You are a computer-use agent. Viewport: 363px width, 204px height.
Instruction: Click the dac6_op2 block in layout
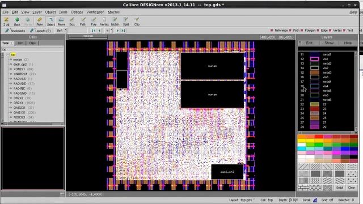click(227, 172)
